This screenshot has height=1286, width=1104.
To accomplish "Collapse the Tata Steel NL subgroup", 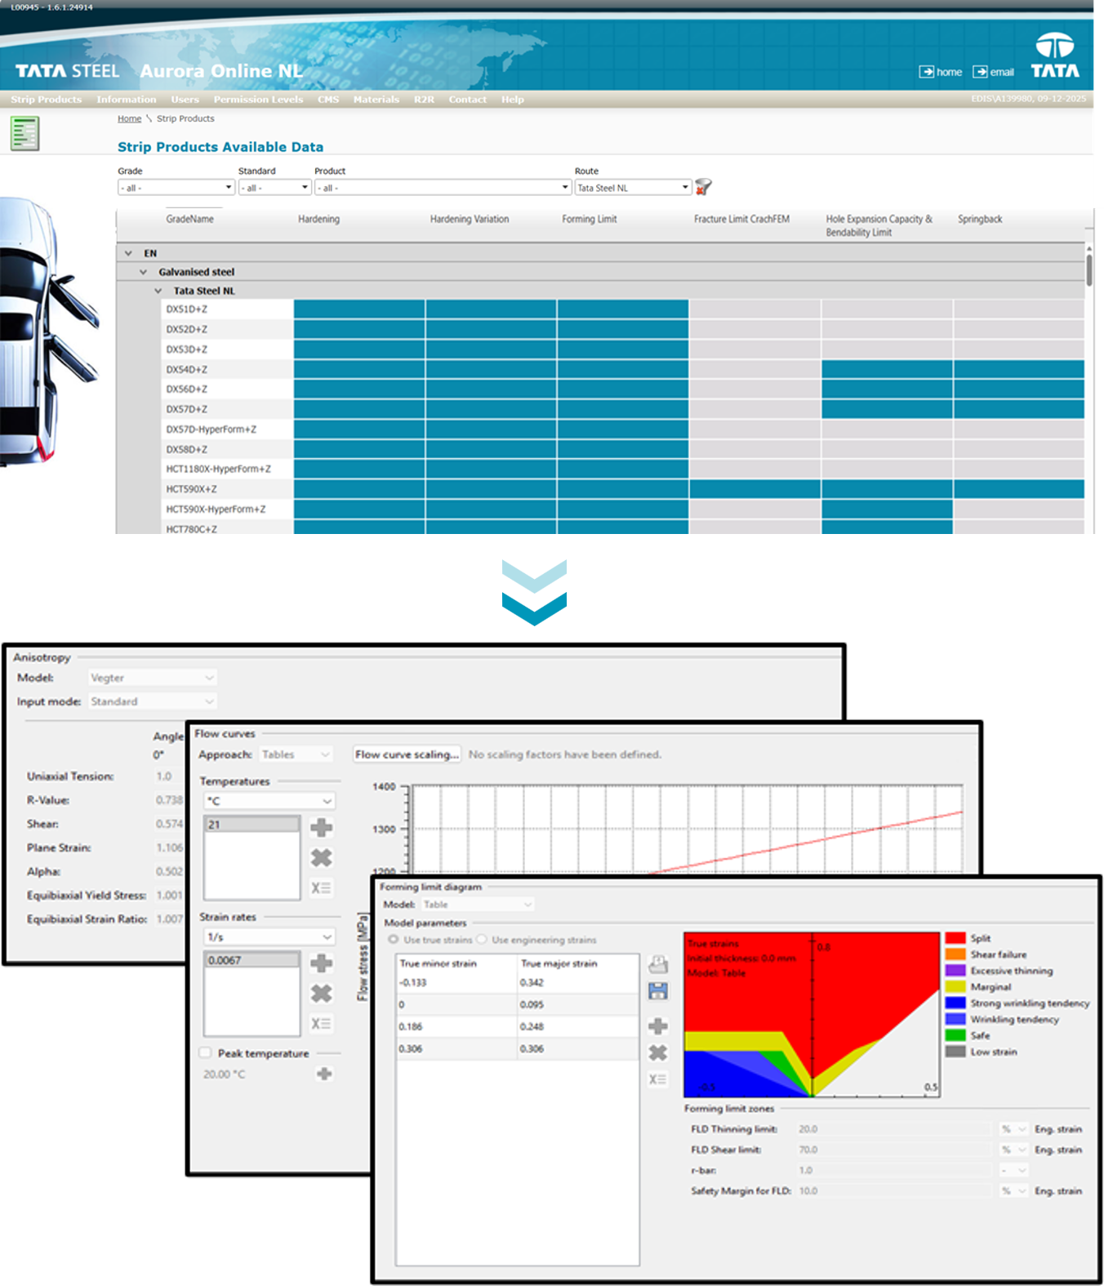I will pos(158,291).
